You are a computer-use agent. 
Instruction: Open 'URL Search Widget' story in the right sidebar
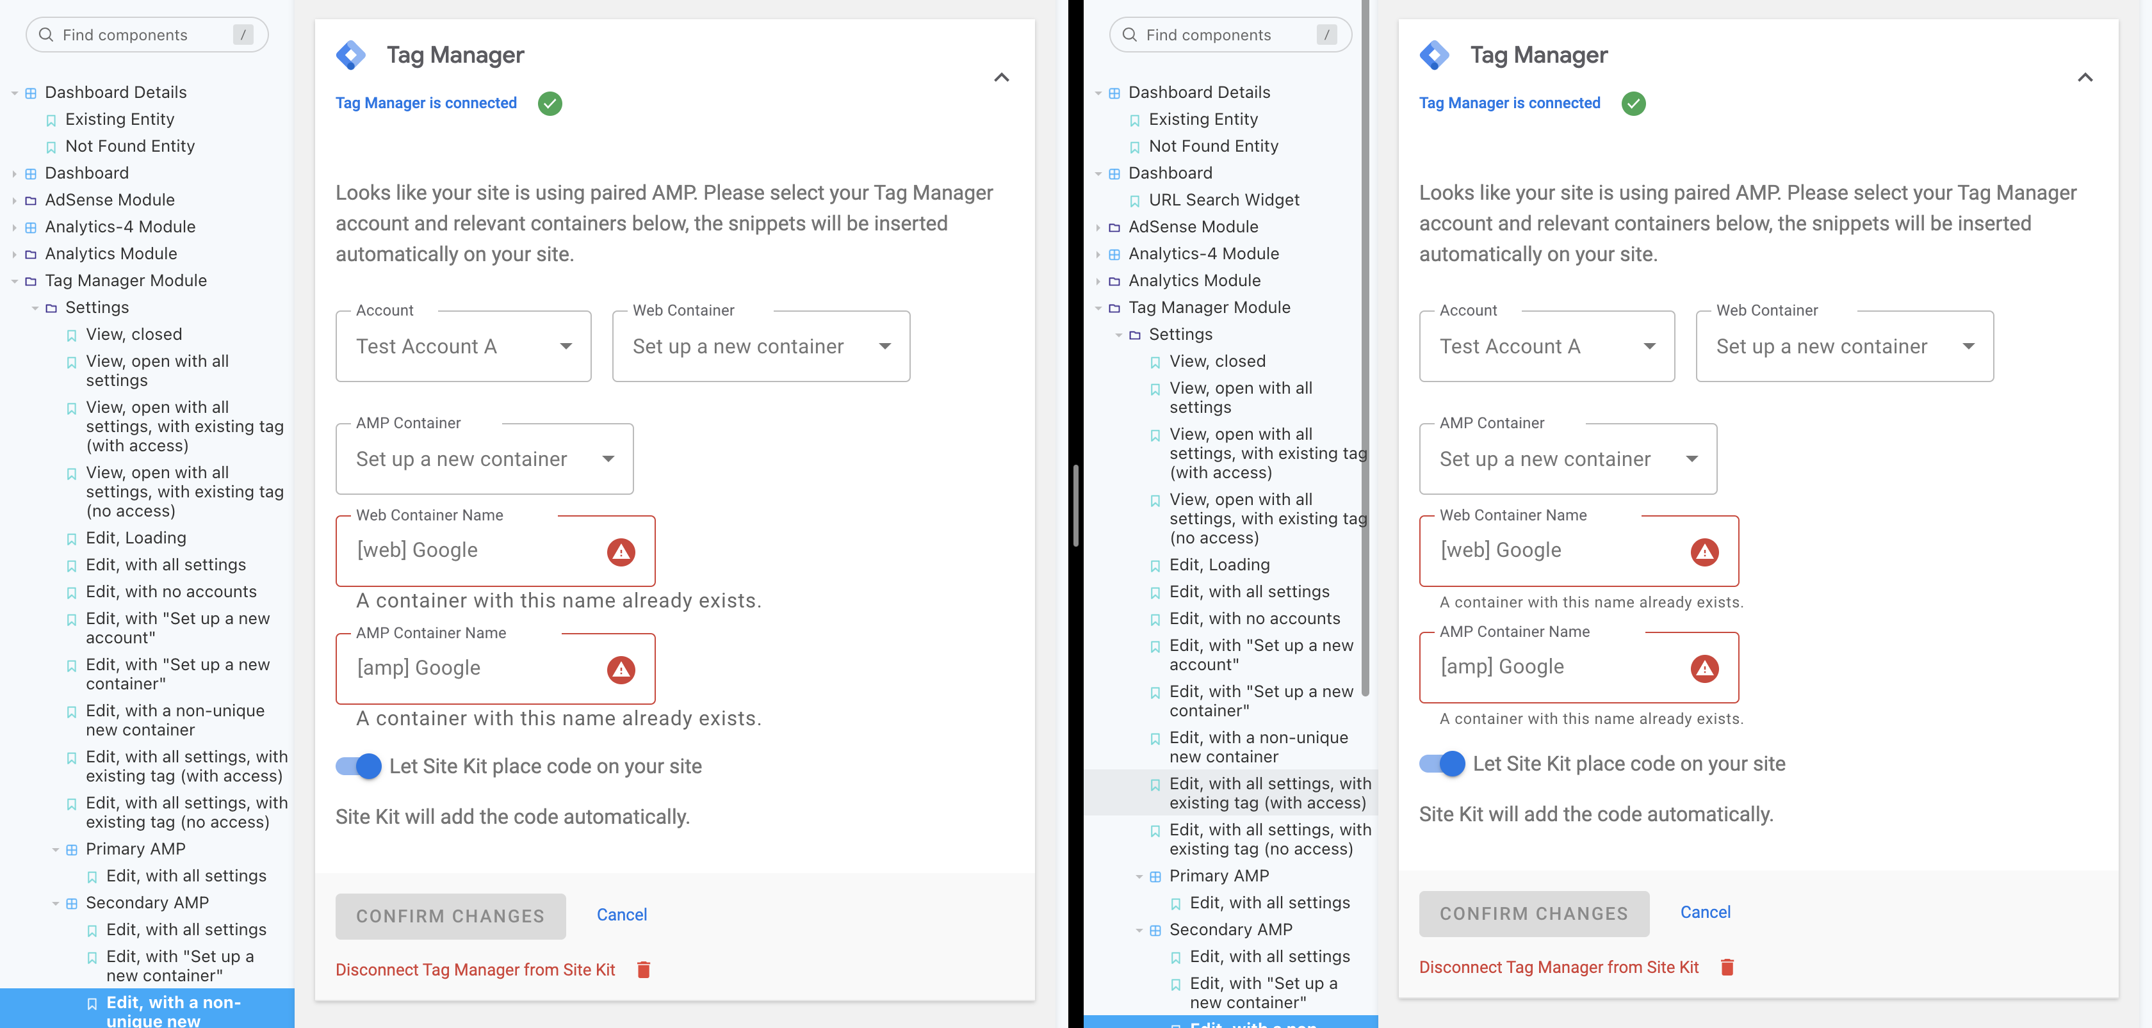click(1224, 200)
